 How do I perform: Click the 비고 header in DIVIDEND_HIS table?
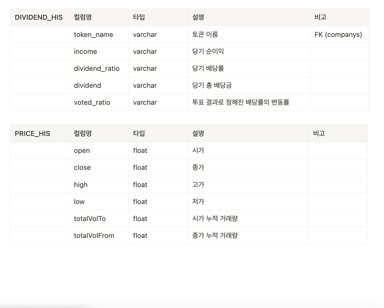[x=339, y=17]
